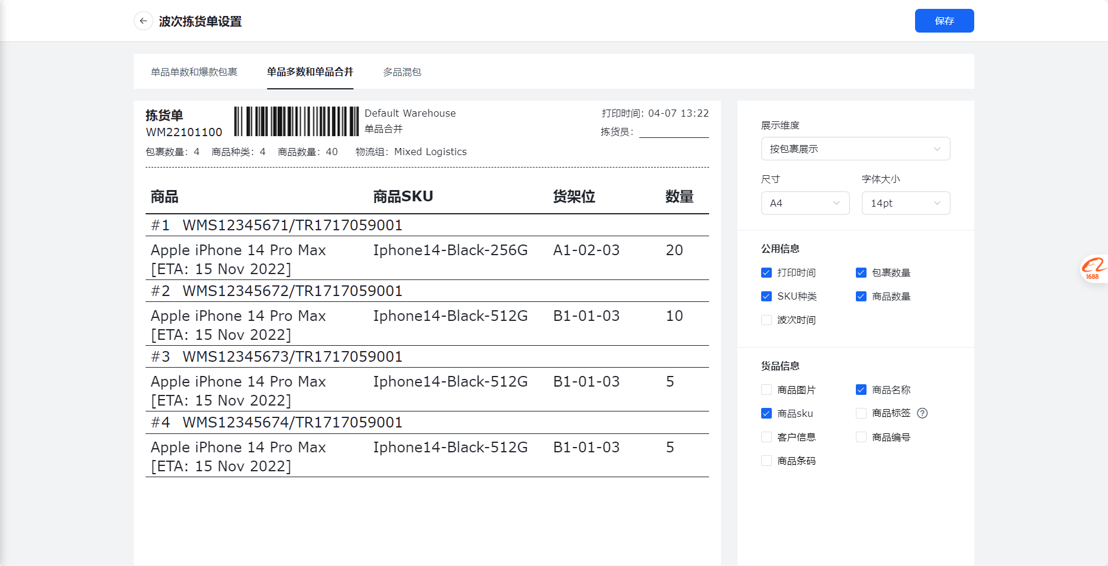Uncheck the 商品名称 checkbox
Image resolution: width=1108 pixels, height=566 pixels.
click(x=861, y=390)
